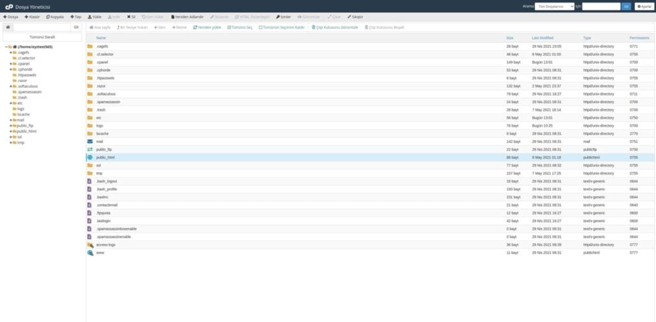Sort by Last Modified column header

point(542,38)
